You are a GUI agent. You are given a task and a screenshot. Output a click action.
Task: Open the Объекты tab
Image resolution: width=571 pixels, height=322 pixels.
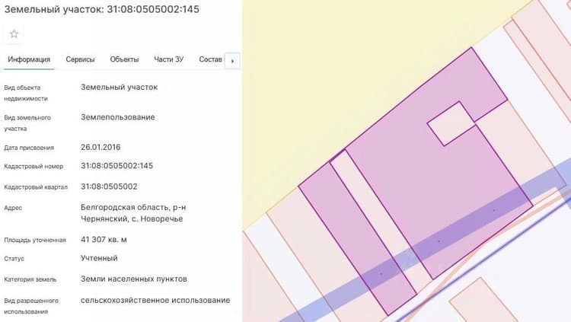125,59
